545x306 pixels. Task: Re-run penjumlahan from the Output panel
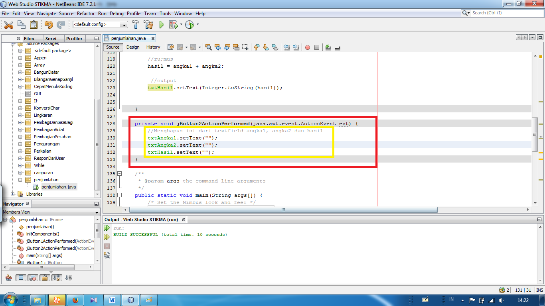point(106,228)
